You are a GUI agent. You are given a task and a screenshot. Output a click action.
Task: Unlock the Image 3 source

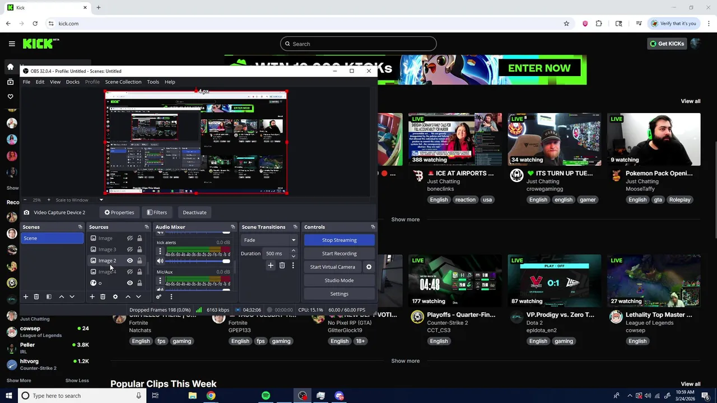[139, 250]
